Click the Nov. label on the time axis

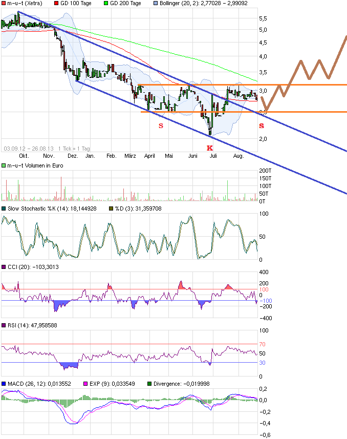48,155
